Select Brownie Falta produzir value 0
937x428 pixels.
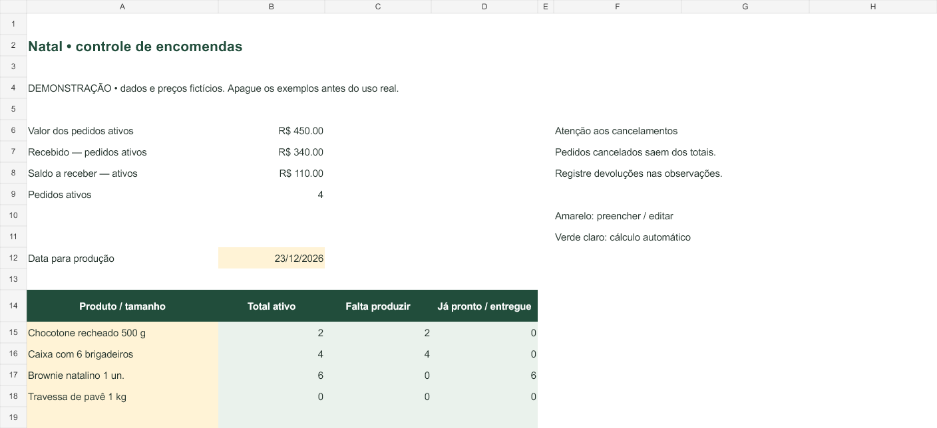378,375
